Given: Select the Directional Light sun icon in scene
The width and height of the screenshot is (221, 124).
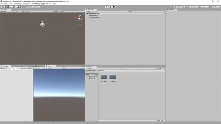Looking at the screenshot, I should pyautogui.click(x=42, y=24).
